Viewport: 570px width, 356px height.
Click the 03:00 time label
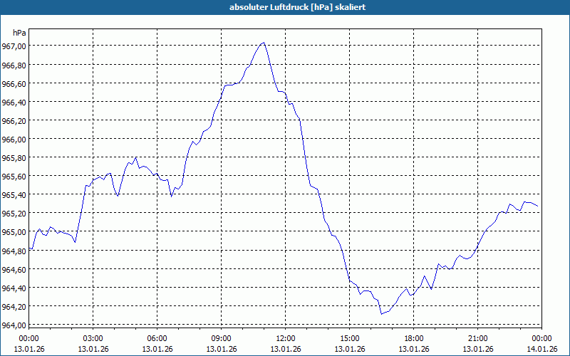point(93,339)
